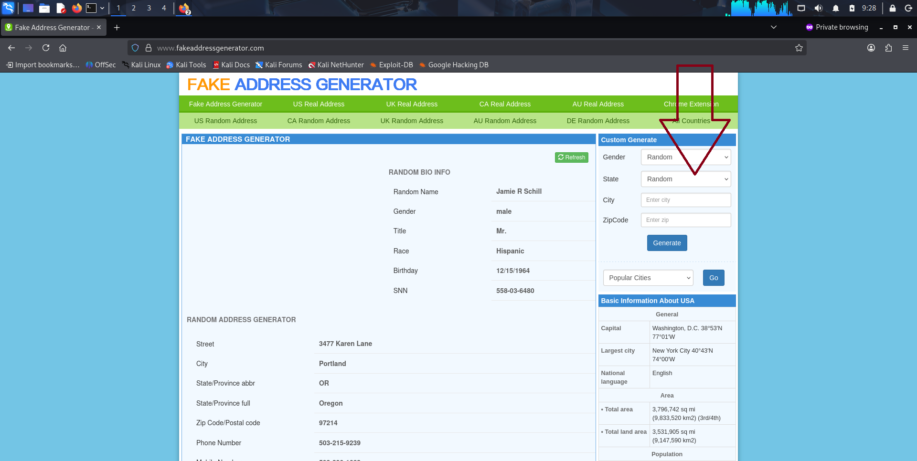The image size is (917, 461).
Task: Open the UK Real Address menu item
Action: (412, 104)
